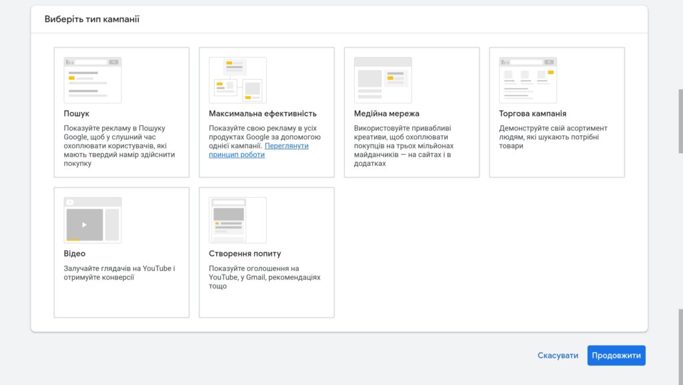Screen dimensions: 683x385
Task: Click the Максимальна ефективність illustration icon
Action: pyautogui.click(x=237, y=80)
